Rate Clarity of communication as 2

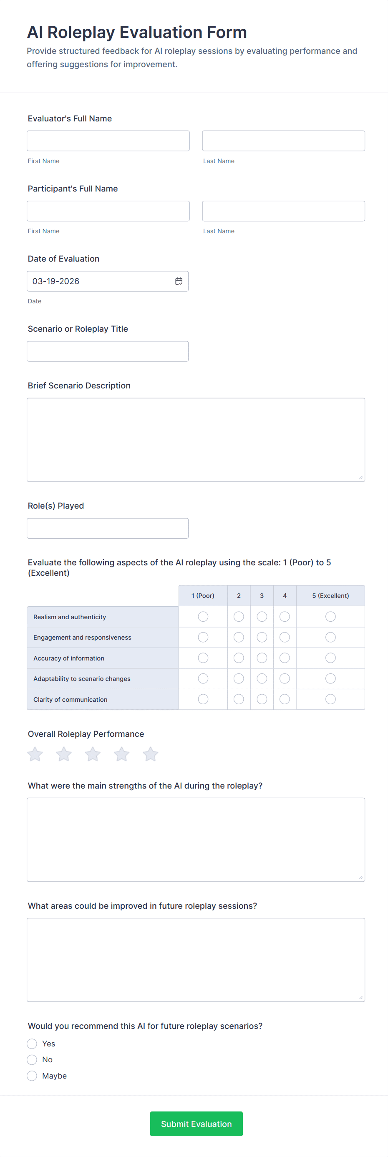[239, 699]
